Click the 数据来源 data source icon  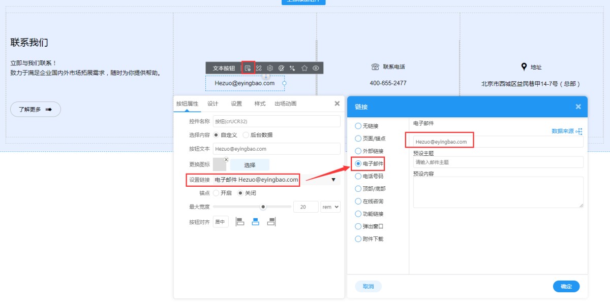579,131
